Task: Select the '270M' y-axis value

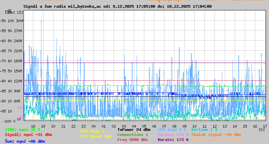Action: pyautogui.click(x=19, y=31)
